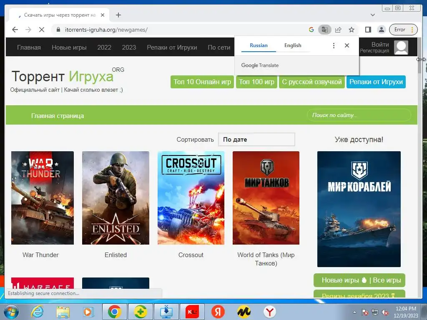427x320 pixels.
Task: Open the 2023 menu item
Action: 129,47
